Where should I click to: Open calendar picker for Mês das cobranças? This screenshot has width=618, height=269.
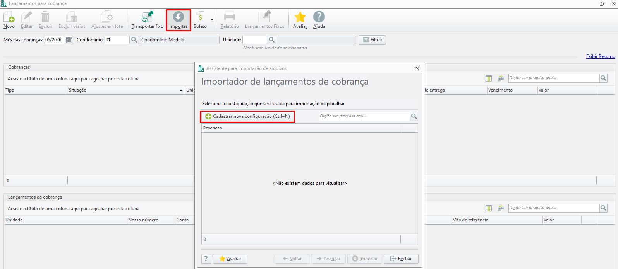click(x=69, y=40)
